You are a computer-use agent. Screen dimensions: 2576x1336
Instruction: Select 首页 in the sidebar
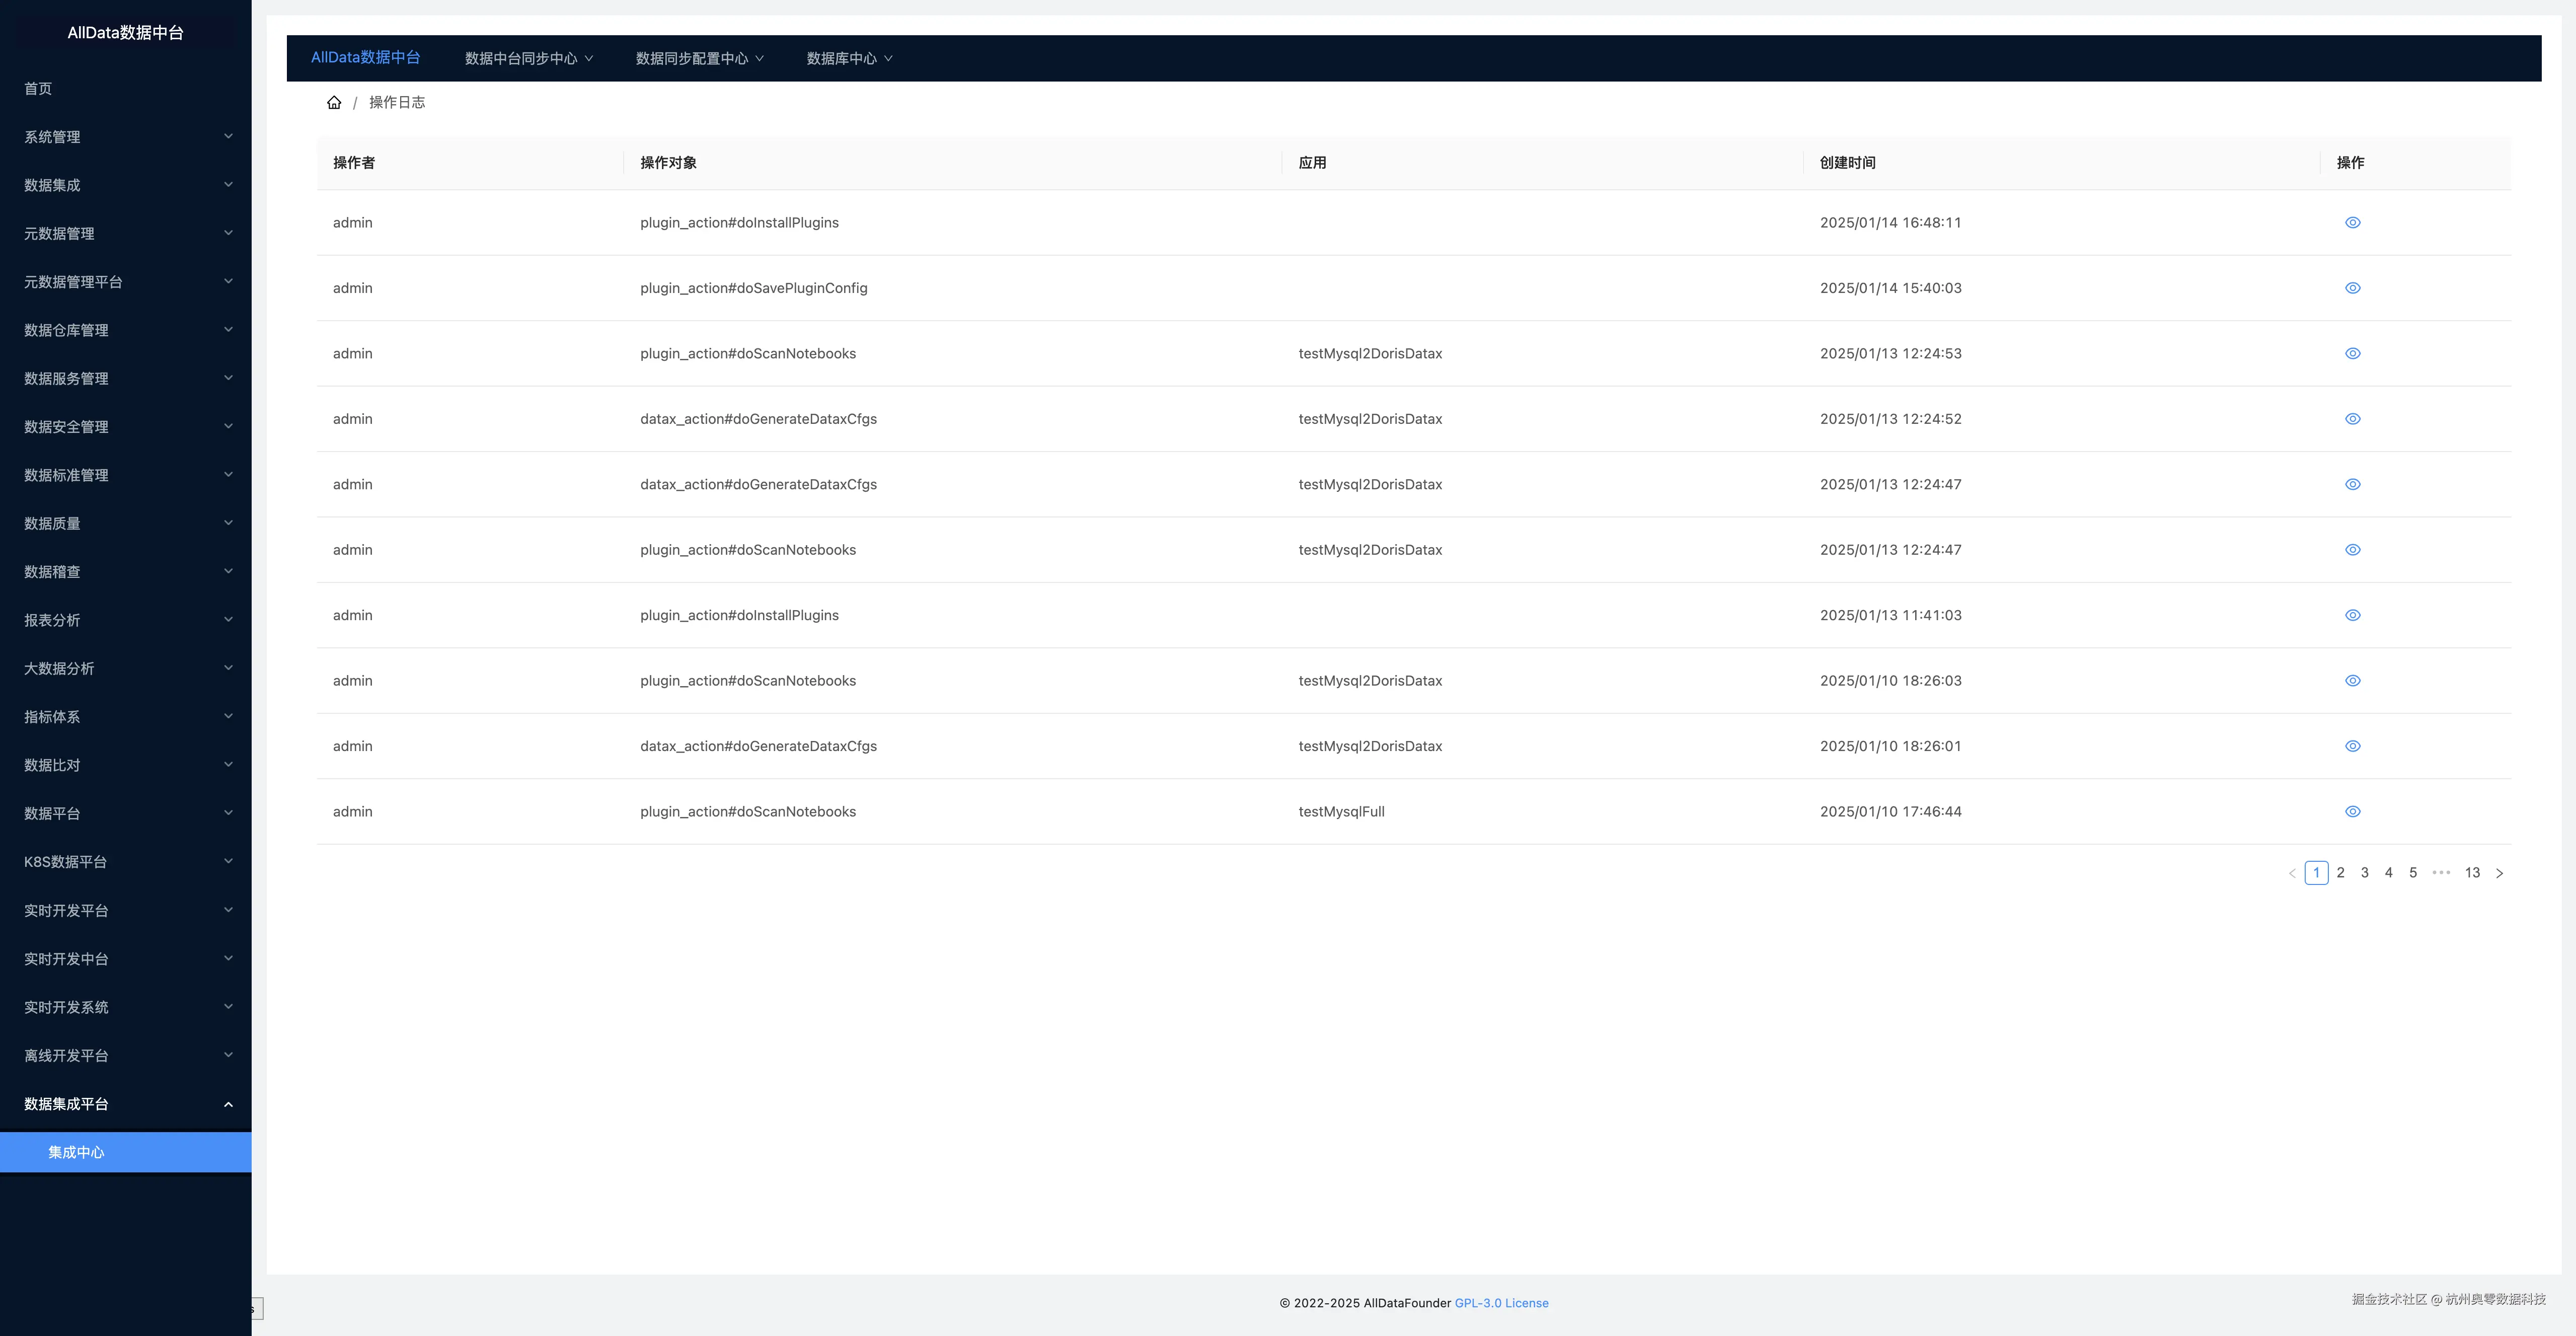pyautogui.click(x=38, y=89)
